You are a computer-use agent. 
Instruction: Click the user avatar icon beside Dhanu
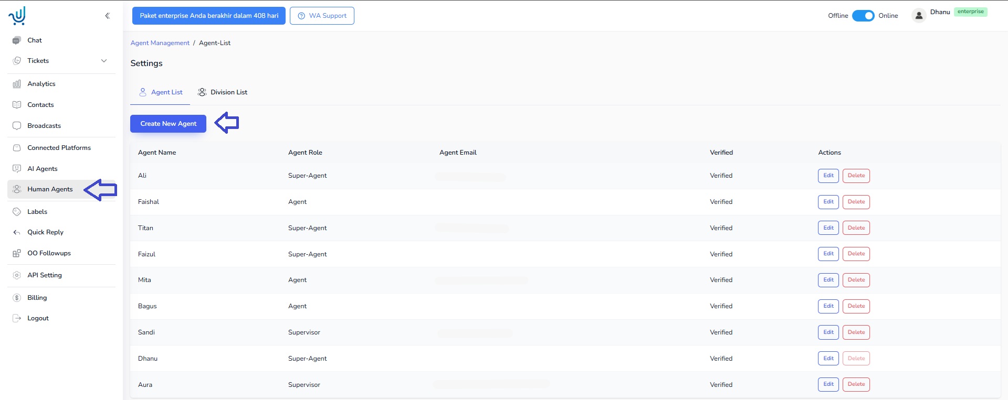click(x=919, y=16)
